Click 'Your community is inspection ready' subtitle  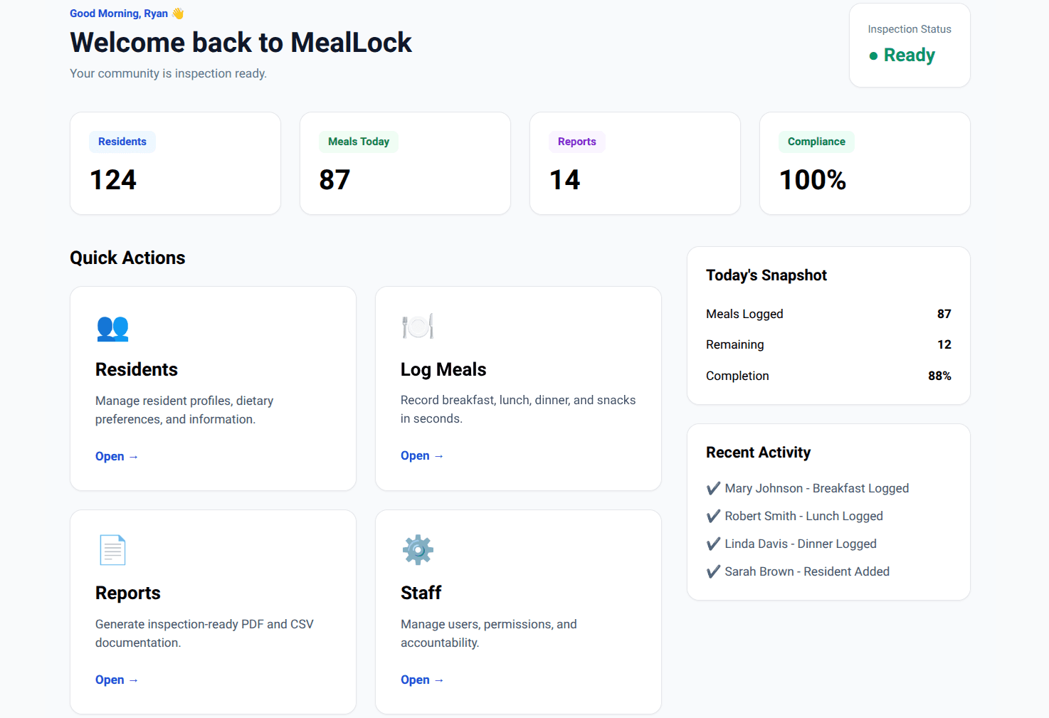[168, 73]
